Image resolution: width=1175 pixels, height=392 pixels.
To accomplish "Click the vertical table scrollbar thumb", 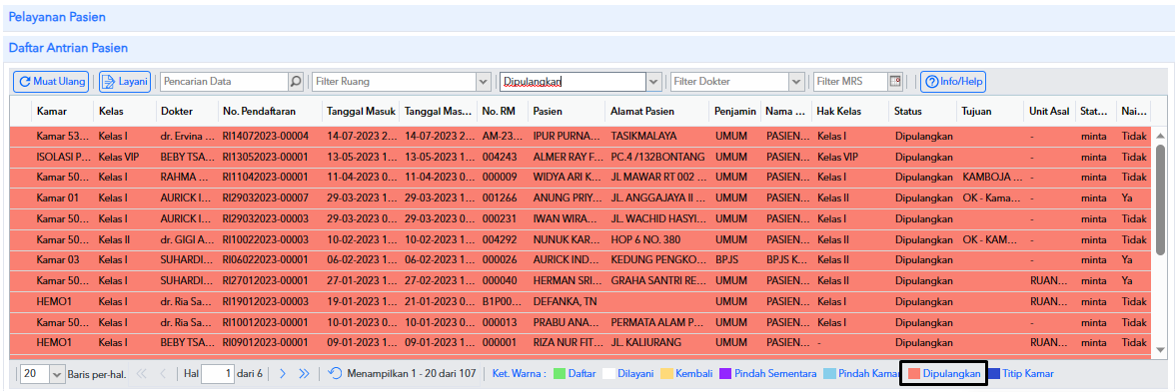I will pyautogui.click(x=1161, y=199).
